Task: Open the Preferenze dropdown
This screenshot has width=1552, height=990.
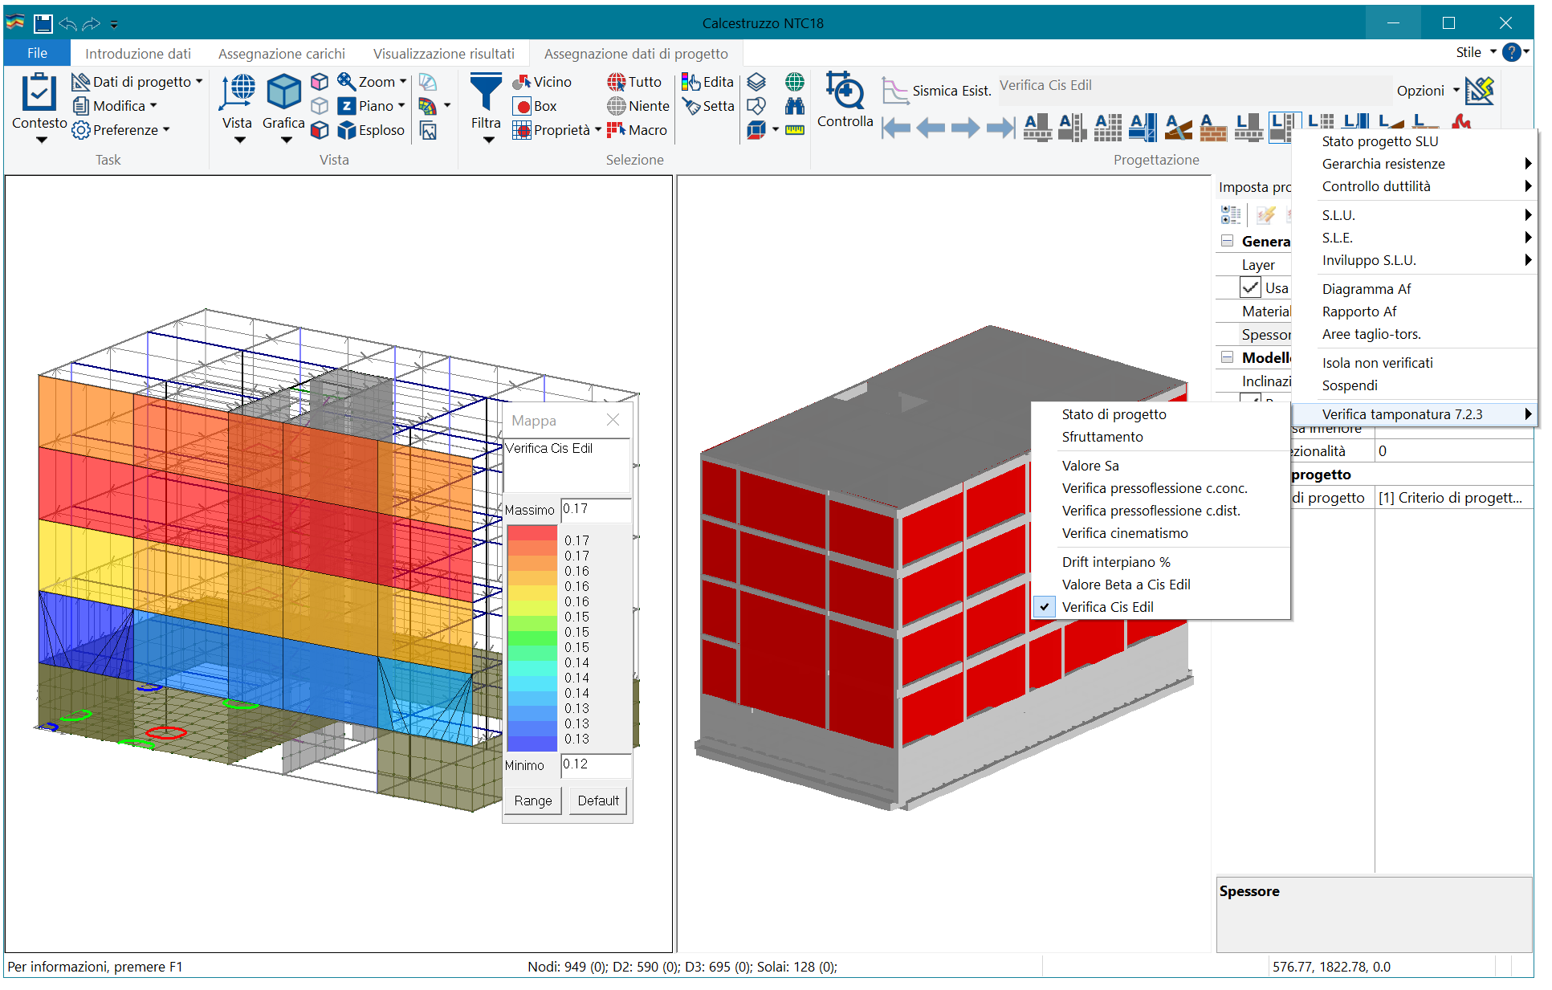Action: [x=121, y=130]
